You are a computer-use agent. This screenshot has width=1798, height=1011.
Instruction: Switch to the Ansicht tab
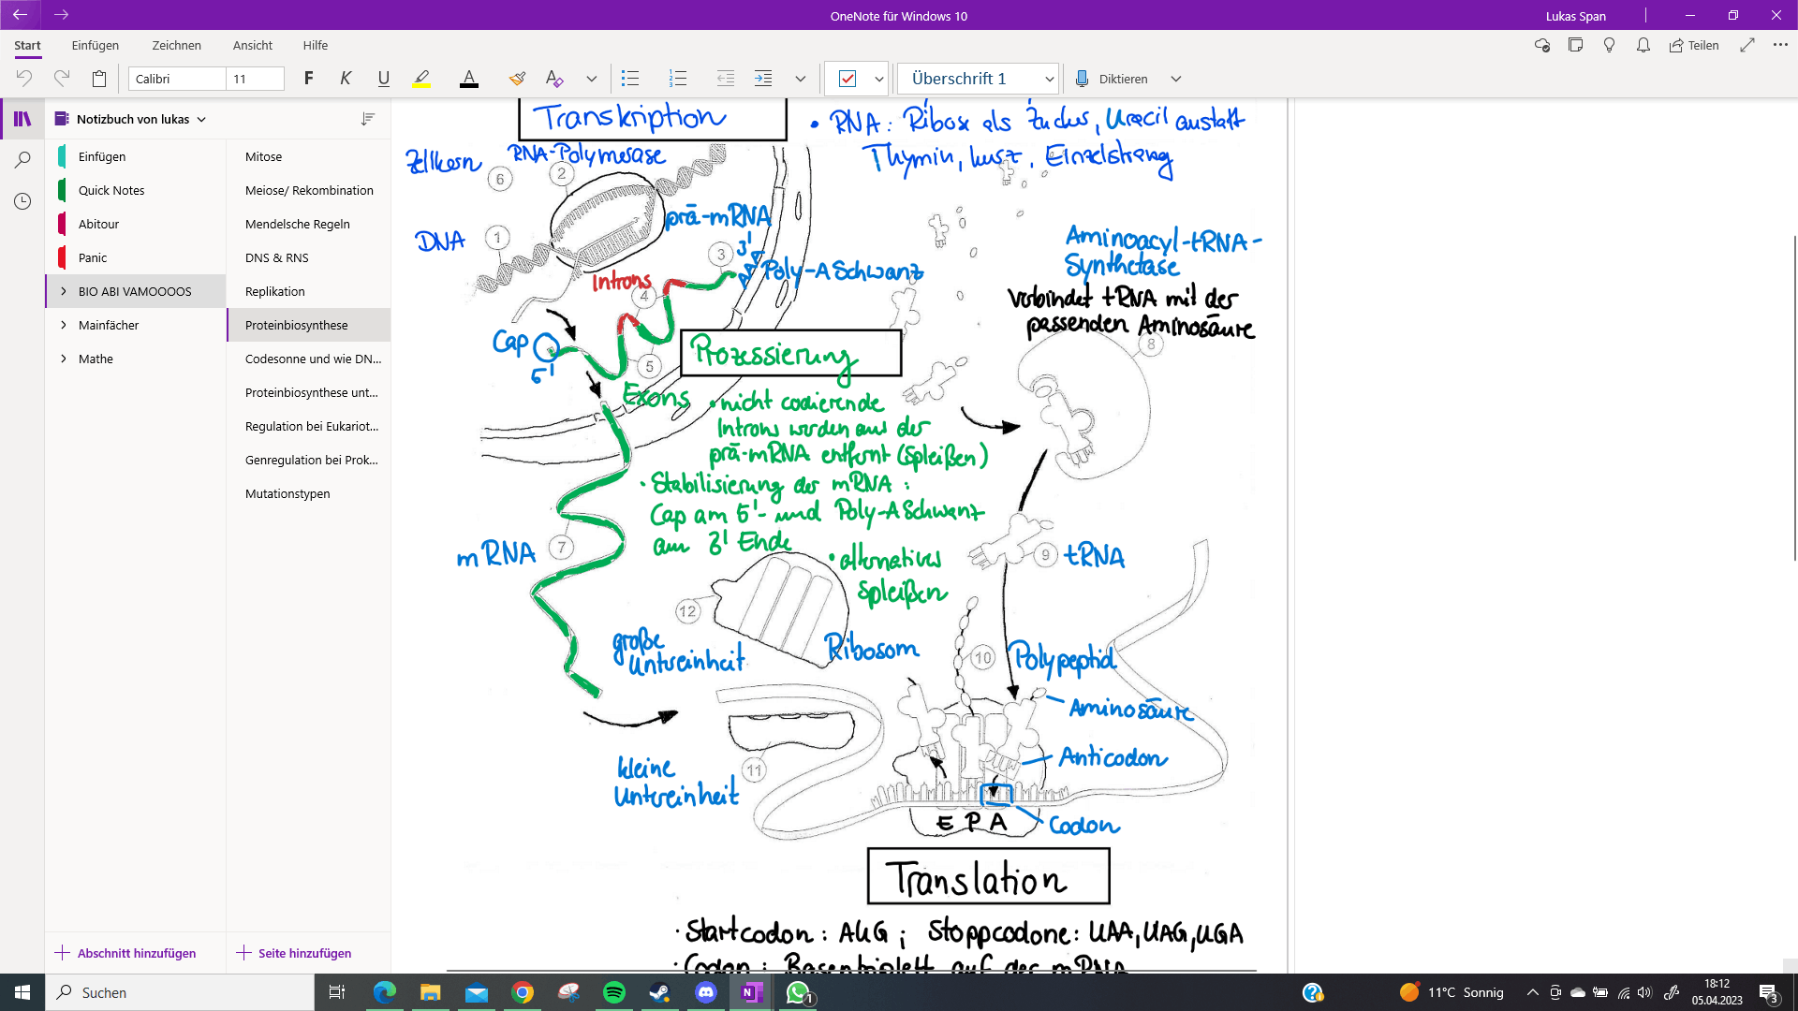point(253,45)
